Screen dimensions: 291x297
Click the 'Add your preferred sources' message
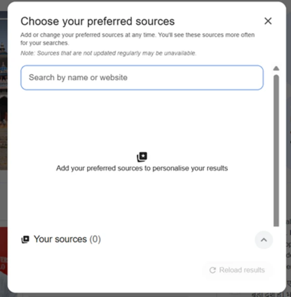click(142, 168)
